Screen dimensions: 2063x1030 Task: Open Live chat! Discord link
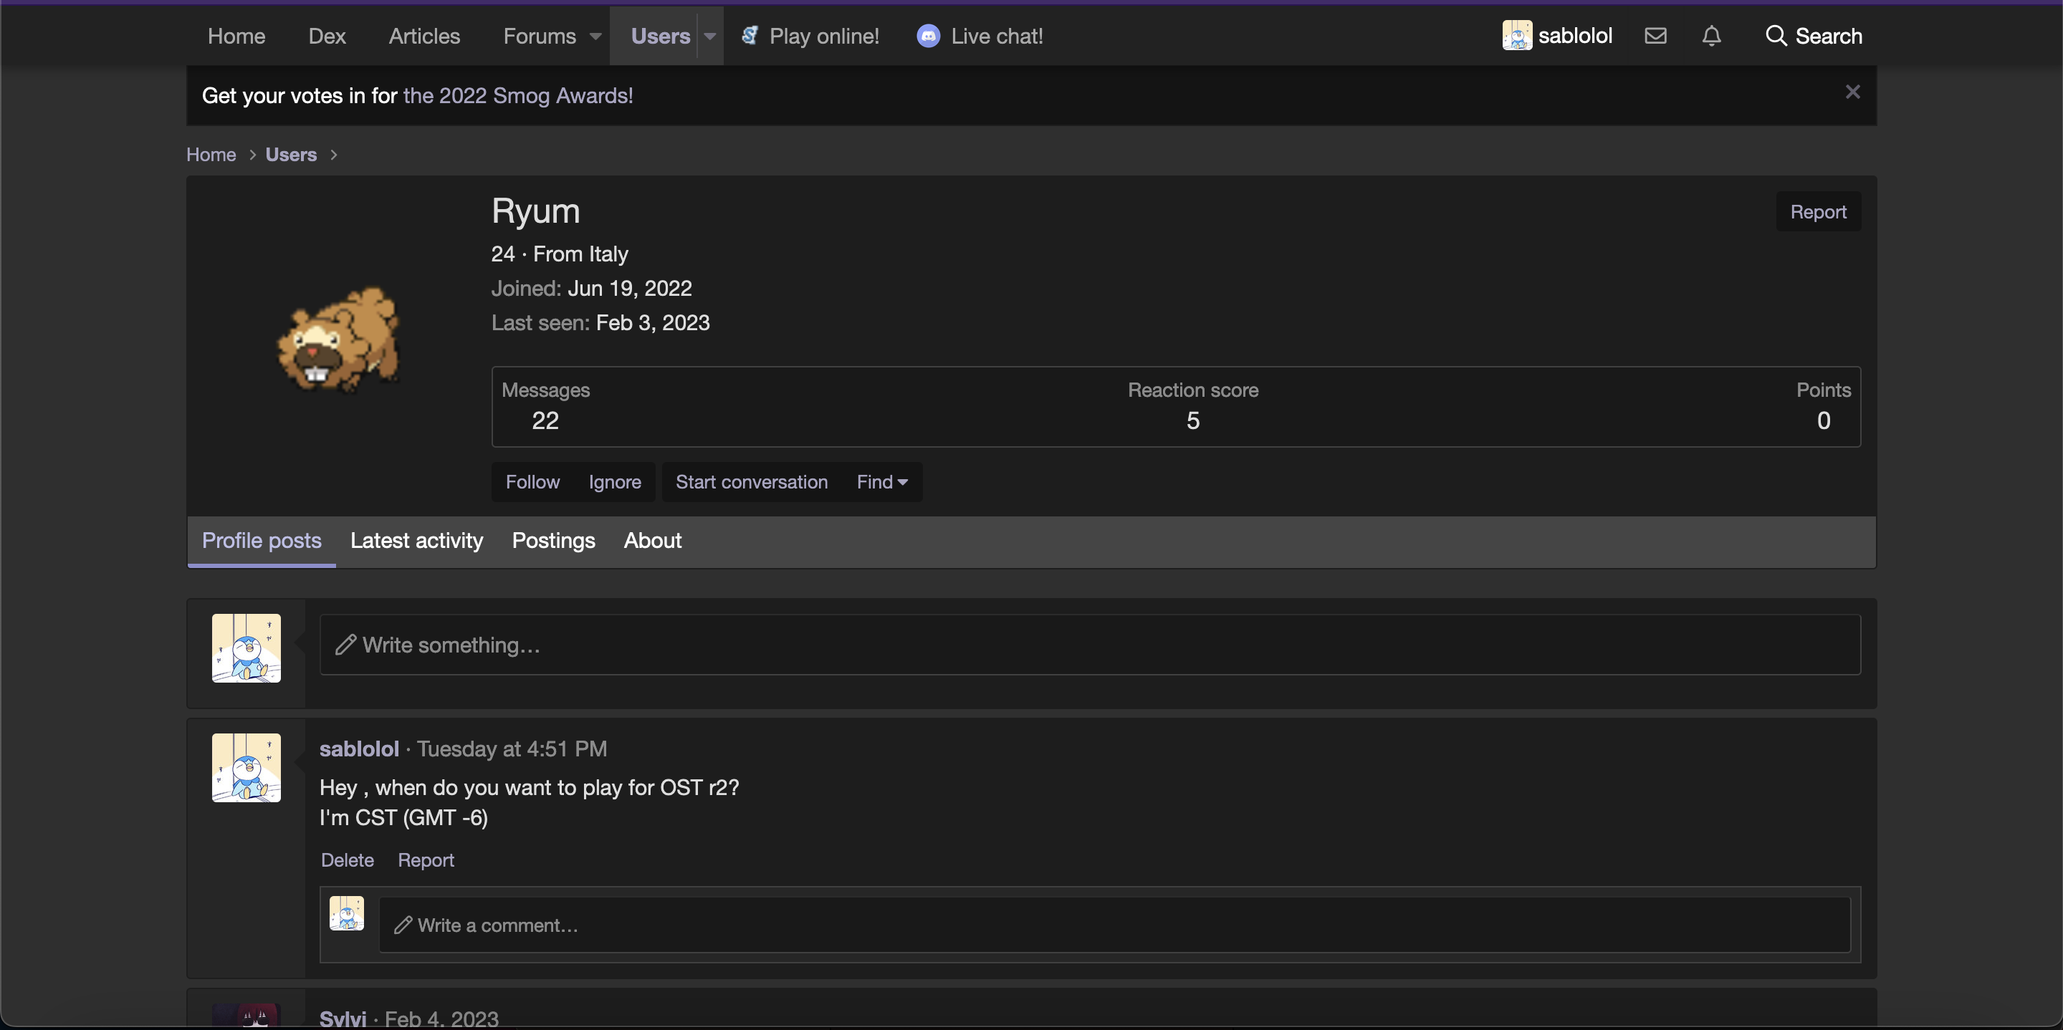pyautogui.click(x=980, y=36)
